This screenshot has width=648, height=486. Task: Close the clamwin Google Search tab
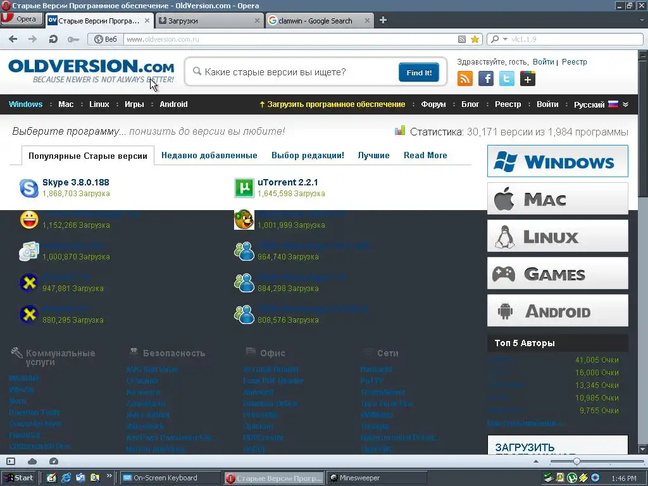coord(367,21)
